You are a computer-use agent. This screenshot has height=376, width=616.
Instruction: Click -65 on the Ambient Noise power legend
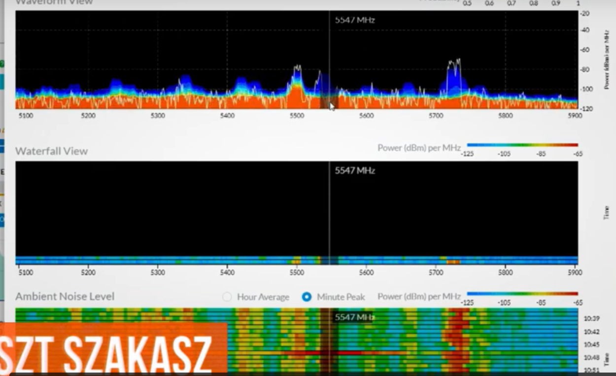[578, 303]
